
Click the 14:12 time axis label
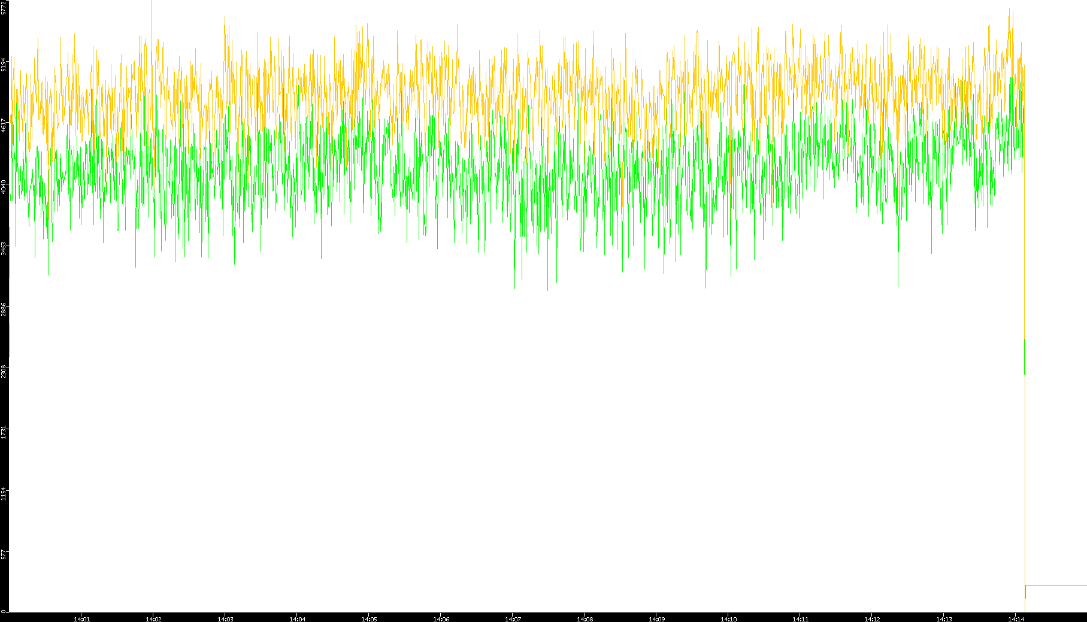click(872, 619)
